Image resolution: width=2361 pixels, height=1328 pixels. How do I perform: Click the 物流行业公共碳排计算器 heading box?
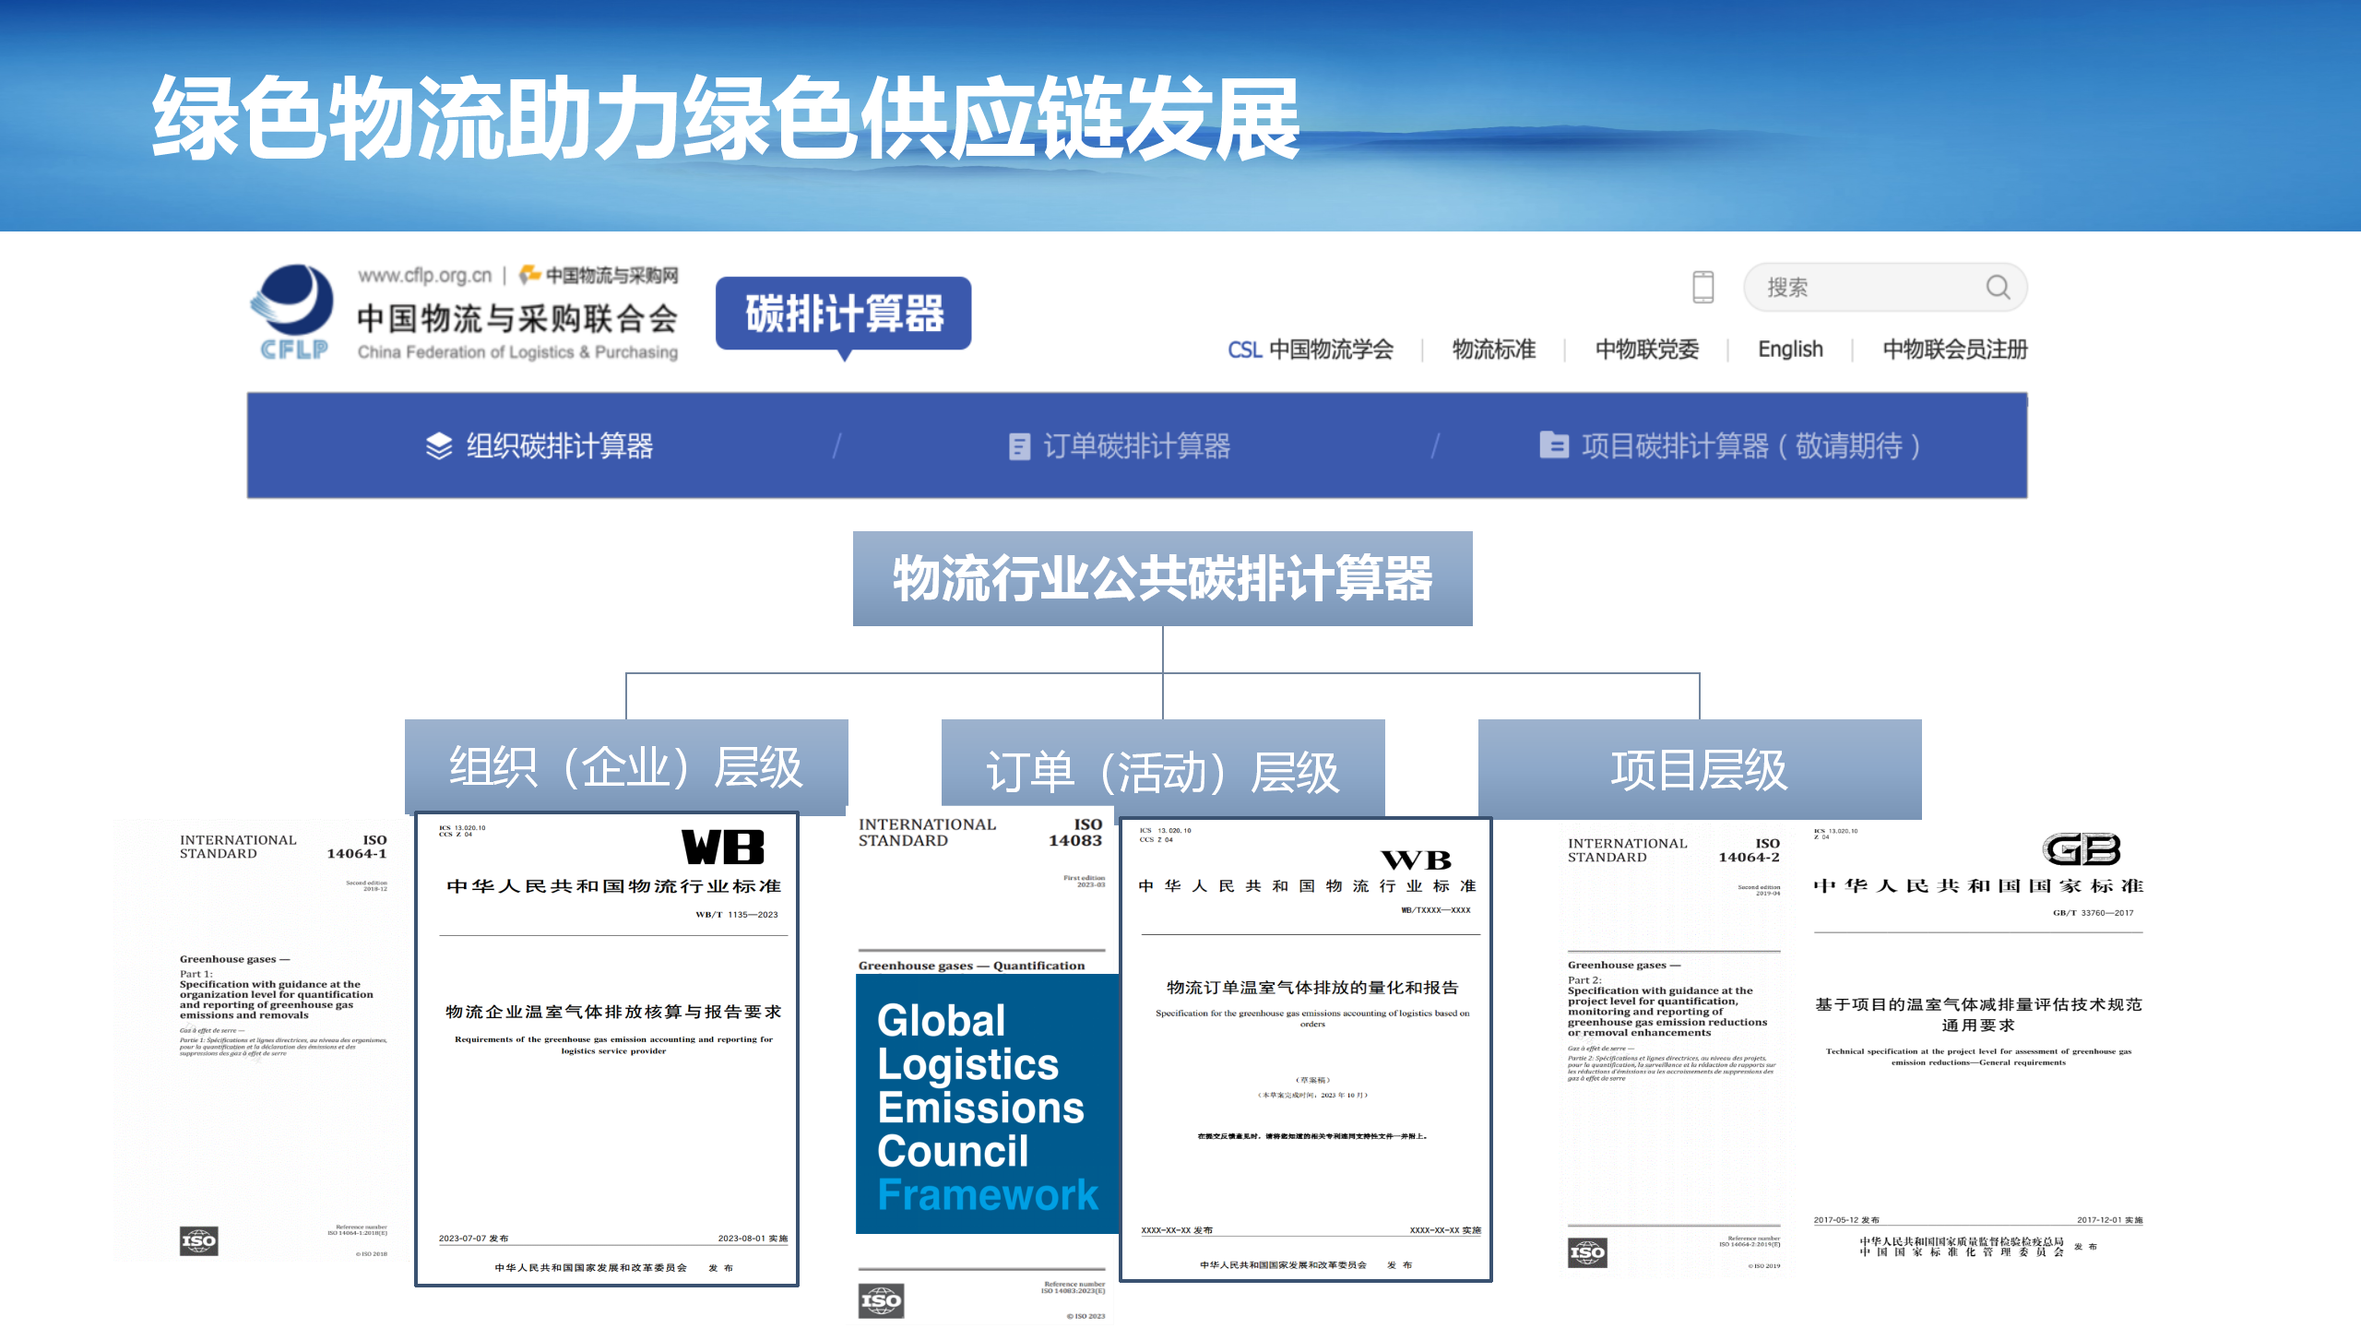point(1162,578)
